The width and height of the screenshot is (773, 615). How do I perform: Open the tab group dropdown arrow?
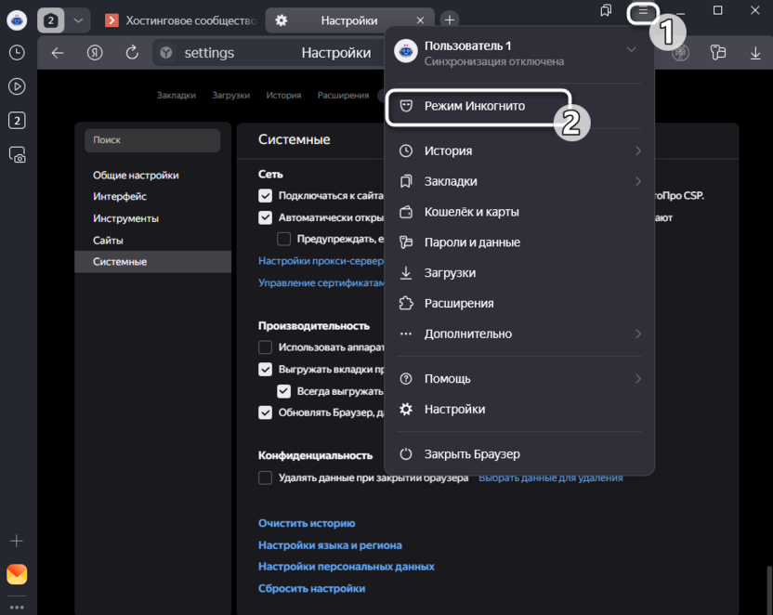(78, 20)
